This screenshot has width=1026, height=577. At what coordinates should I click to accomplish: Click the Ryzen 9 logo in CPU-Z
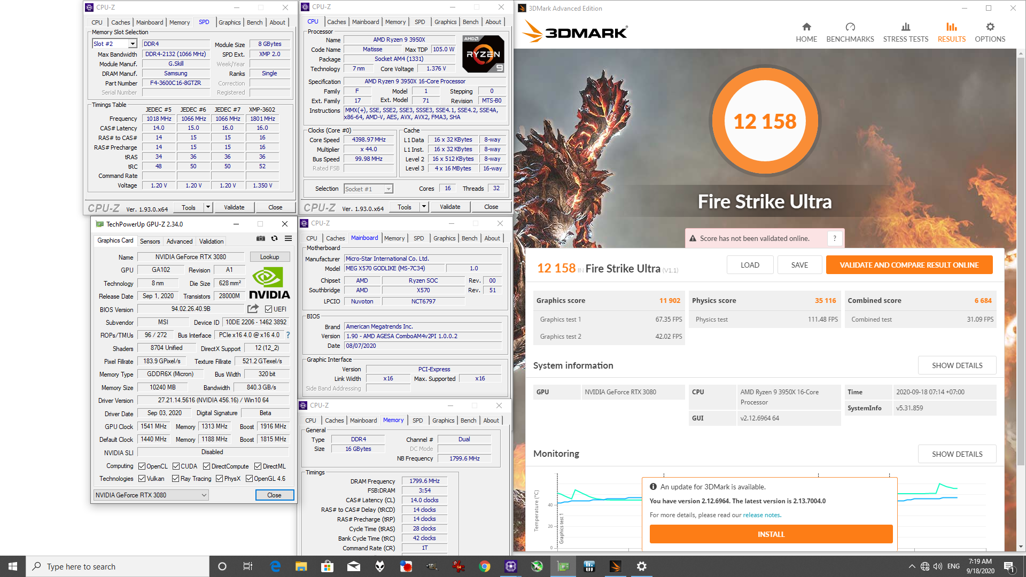click(x=483, y=54)
